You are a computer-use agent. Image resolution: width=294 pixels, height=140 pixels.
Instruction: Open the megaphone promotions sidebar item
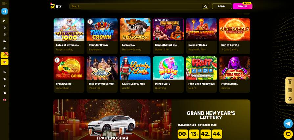click(x=5, y=48)
